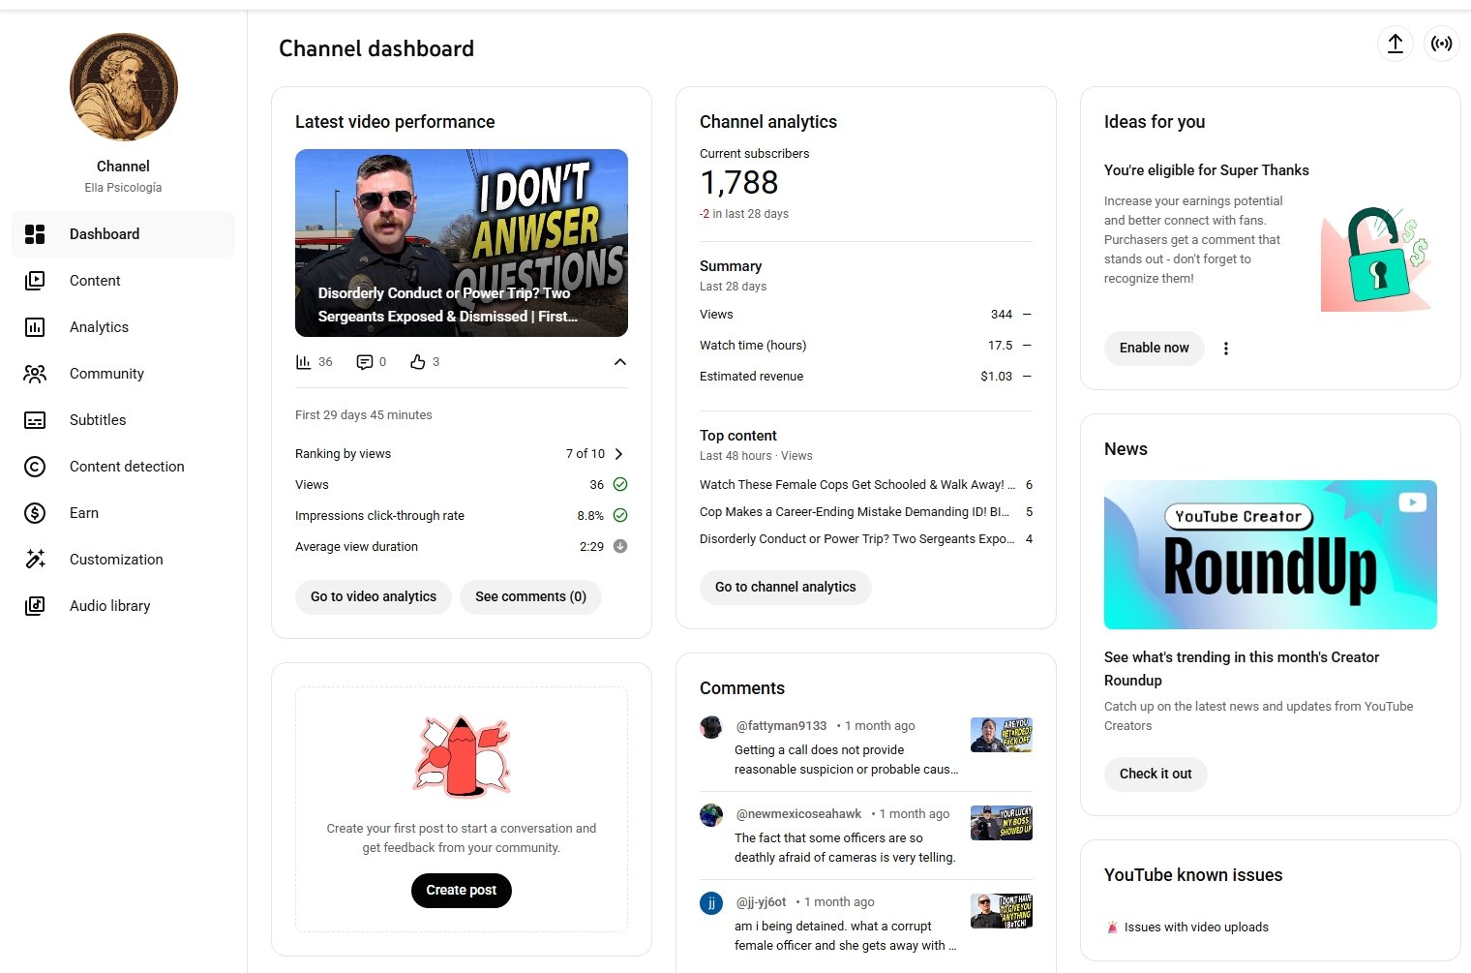Click the Audio library icon
The image size is (1471, 973).
35,606
